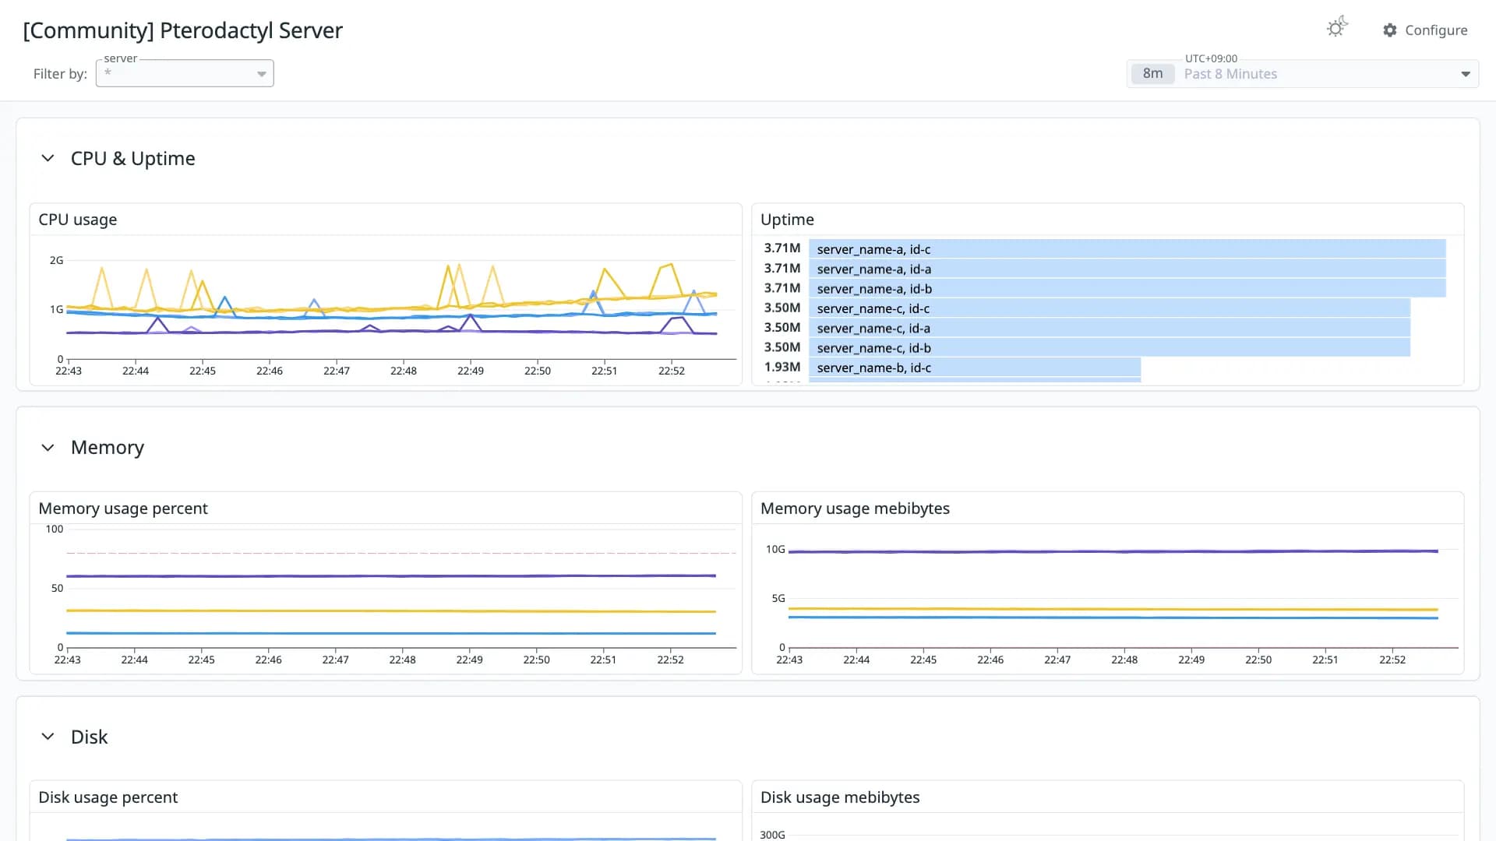Image resolution: width=1496 pixels, height=841 pixels.
Task: Select the server_name-a, id-c uptime bar
Action: [x=1127, y=249]
